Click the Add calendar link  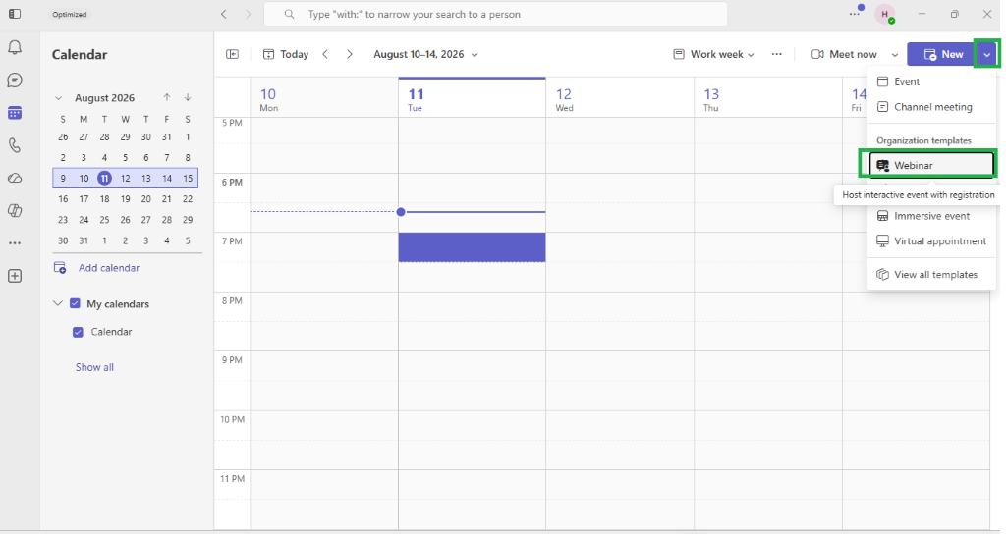pos(109,268)
